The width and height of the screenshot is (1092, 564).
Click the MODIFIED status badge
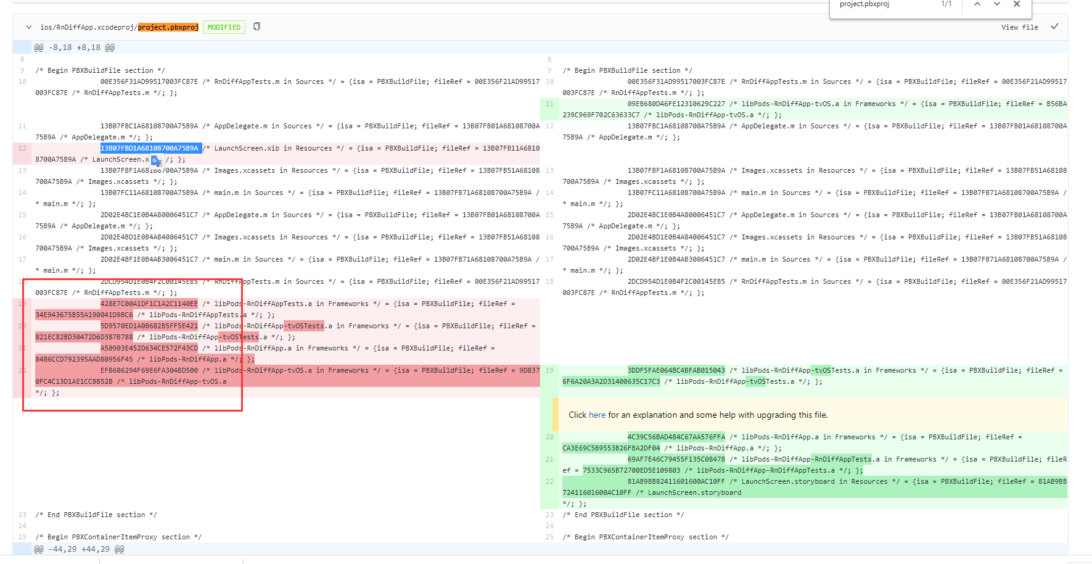click(224, 27)
